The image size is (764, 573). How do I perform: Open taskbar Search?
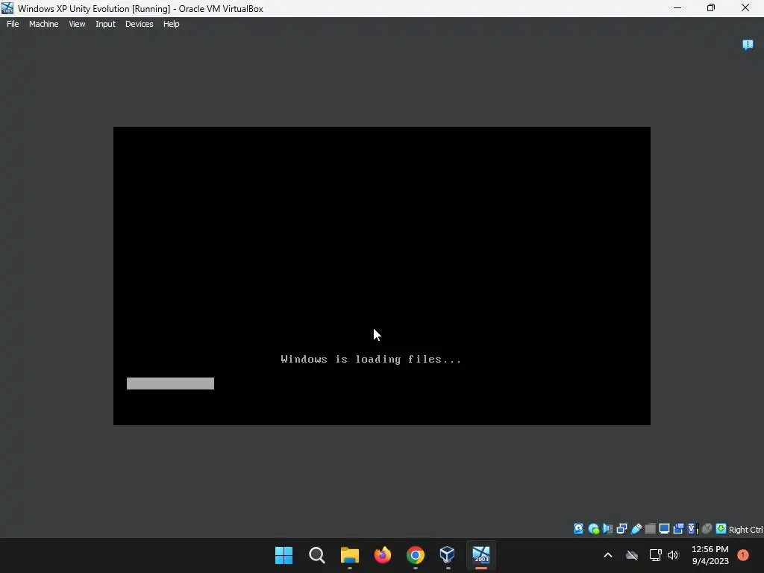click(x=316, y=555)
